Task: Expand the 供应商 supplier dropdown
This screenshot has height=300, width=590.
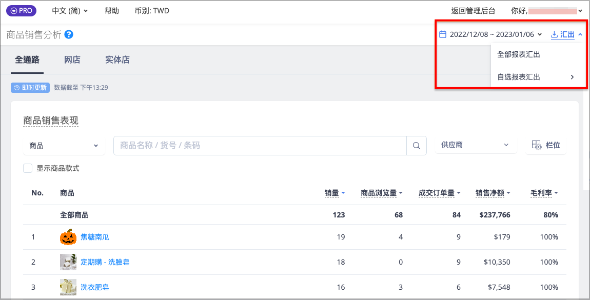Action: 476,145
